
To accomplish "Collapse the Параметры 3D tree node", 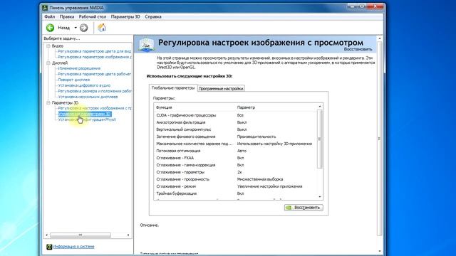I will point(48,102).
